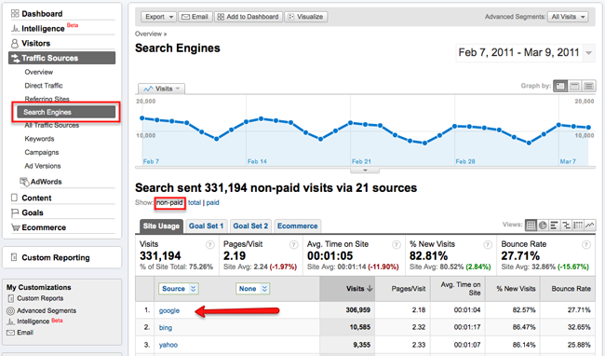
Task: Switch to the Pivot table view
Action: pos(578,226)
